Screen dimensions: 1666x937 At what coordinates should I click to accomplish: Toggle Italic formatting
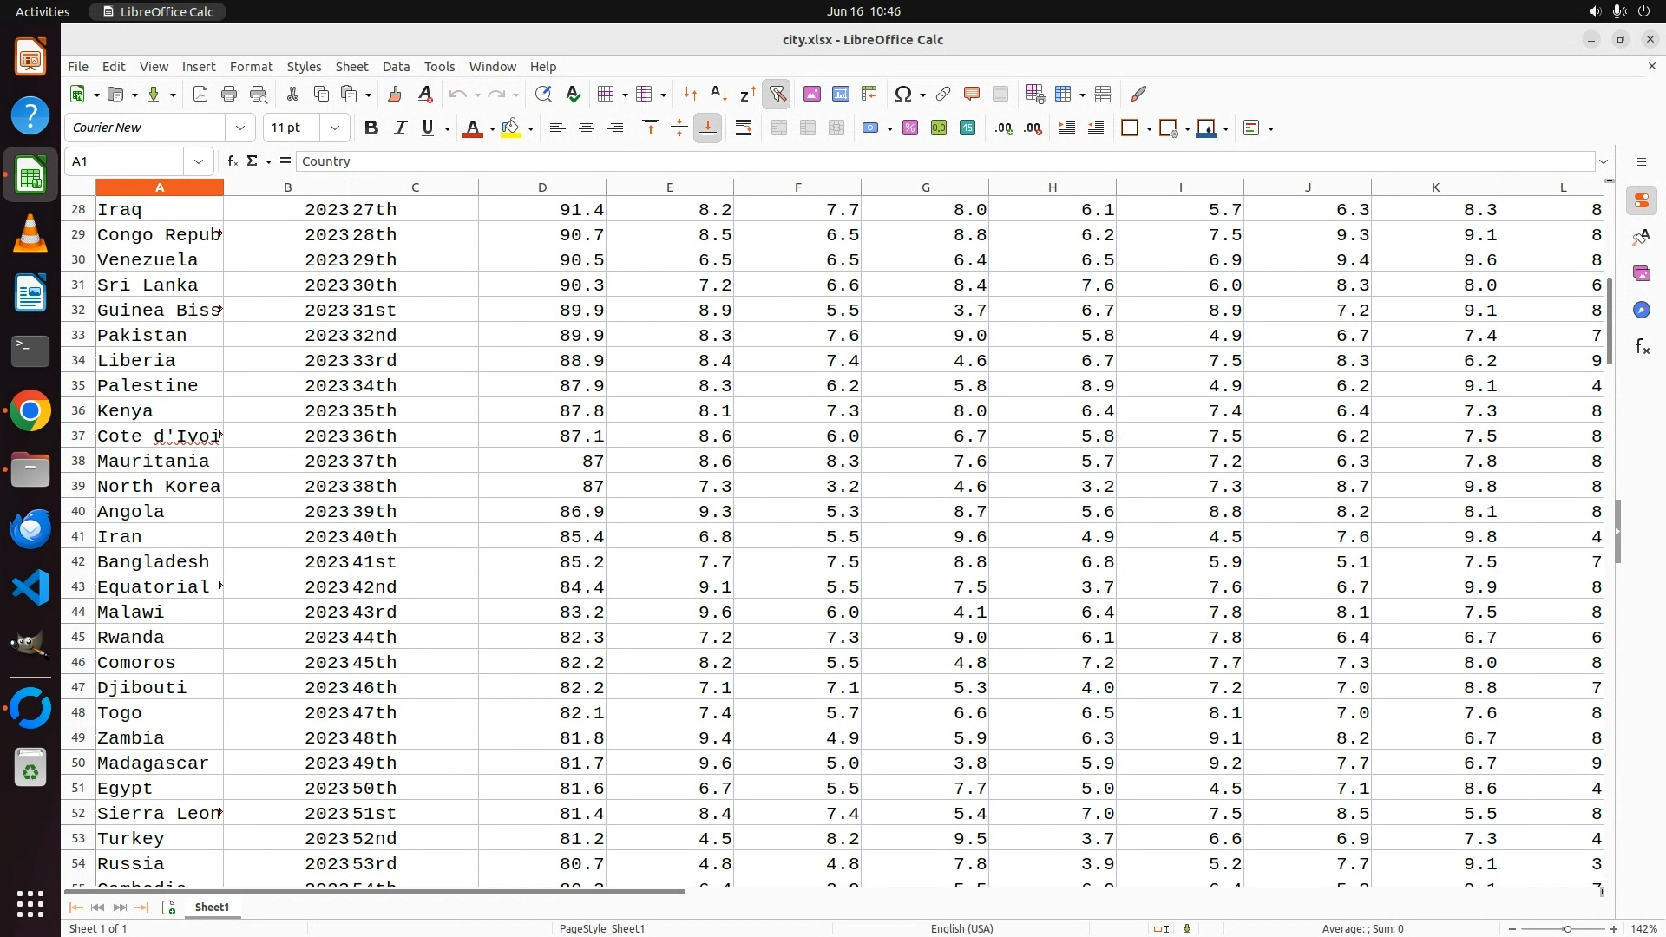(400, 128)
